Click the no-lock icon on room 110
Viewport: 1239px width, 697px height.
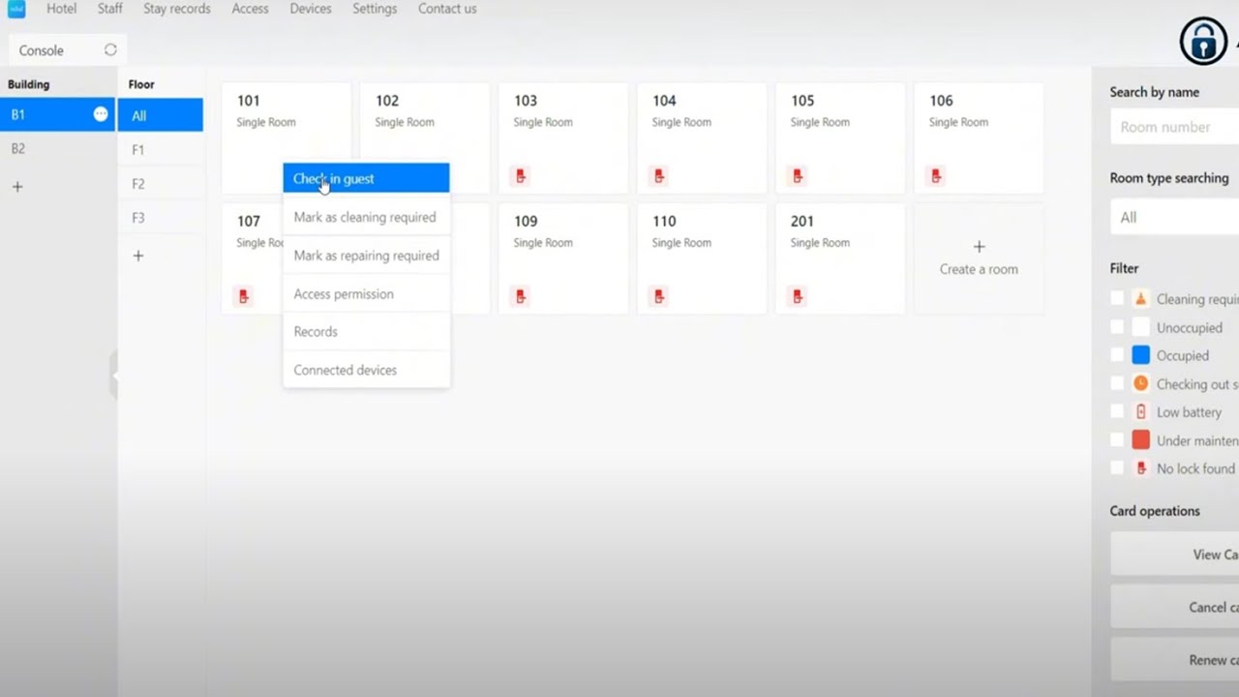coord(659,296)
